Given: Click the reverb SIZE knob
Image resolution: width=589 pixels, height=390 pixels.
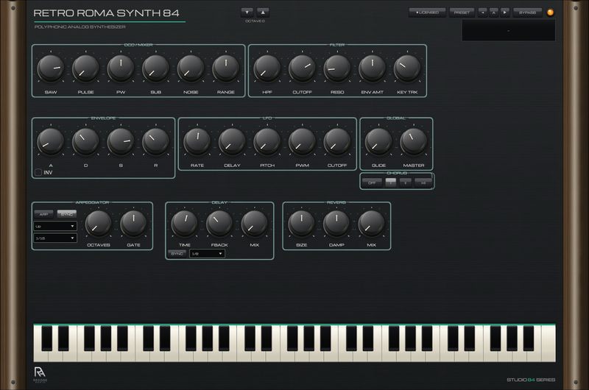Looking at the screenshot, I should [x=301, y=224].
